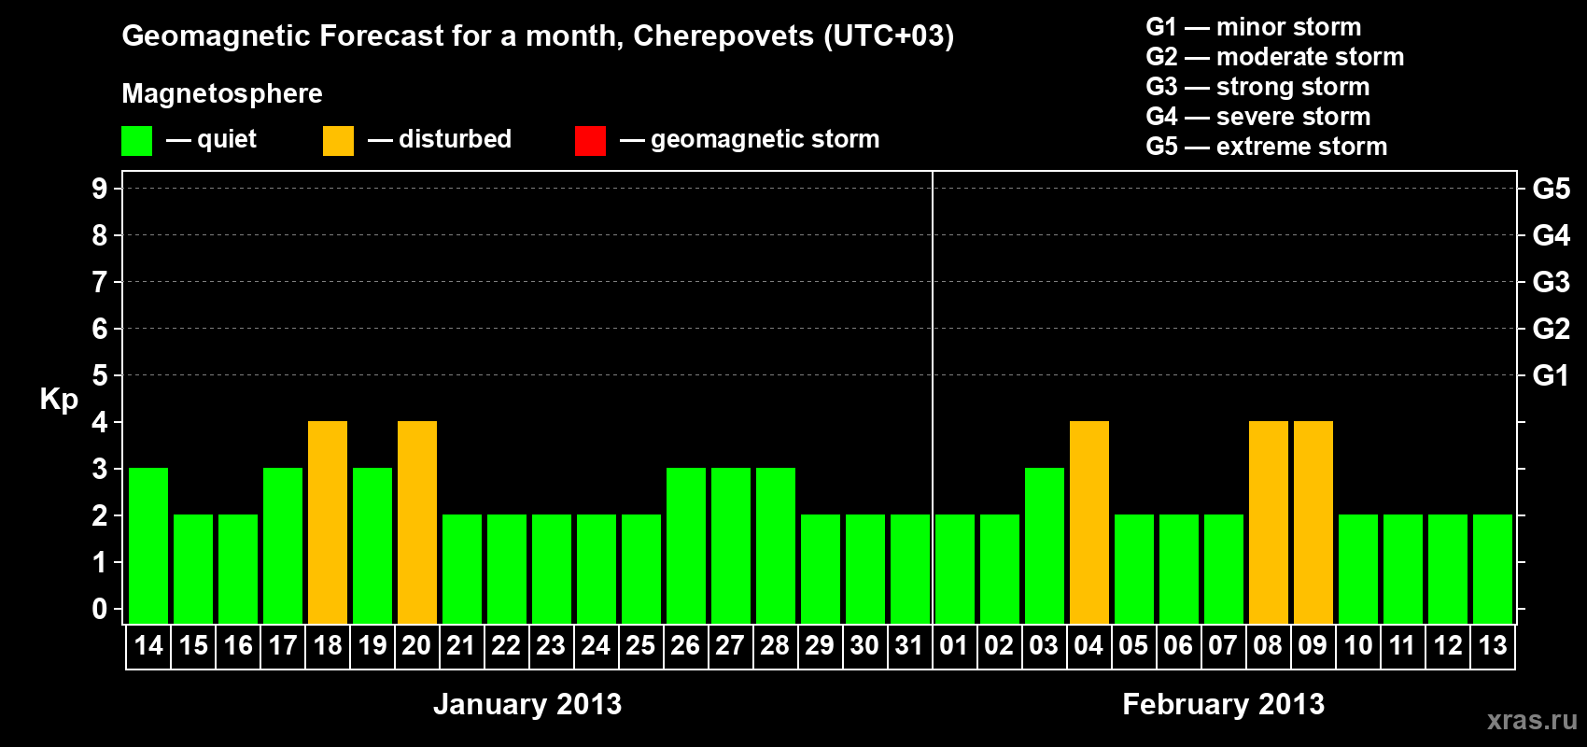Click date label 10 on the axis
Screen dimensions: 1587x747
1358,646
